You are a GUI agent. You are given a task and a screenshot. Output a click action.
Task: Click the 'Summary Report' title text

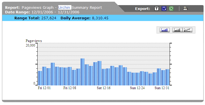coord(87,7)
